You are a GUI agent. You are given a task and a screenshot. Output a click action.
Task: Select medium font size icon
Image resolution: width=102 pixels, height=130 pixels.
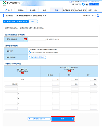83,4
